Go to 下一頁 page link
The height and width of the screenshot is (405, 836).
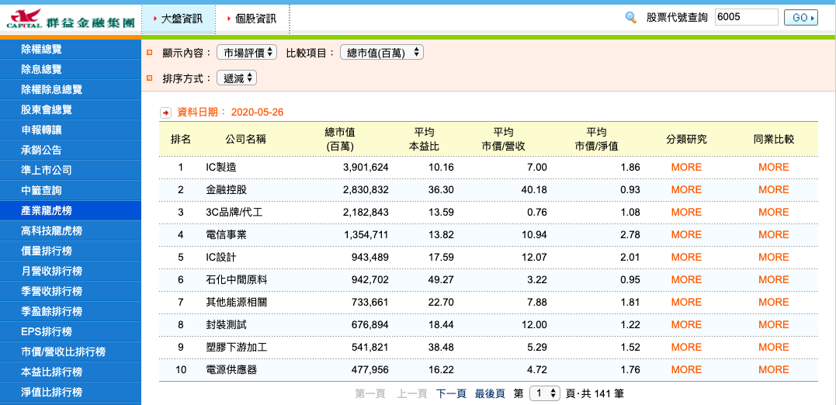click(x=451, y=394)
